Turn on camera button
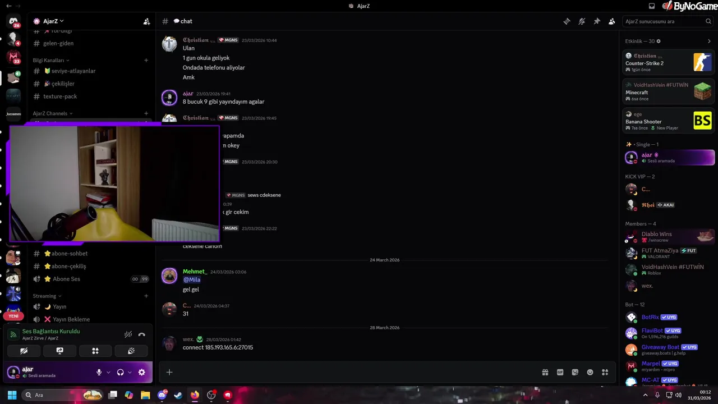 24,351
